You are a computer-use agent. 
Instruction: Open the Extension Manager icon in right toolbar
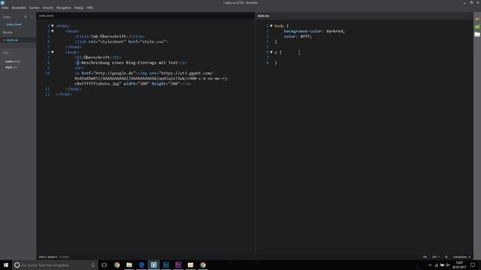pyautogui.click(x=477, y=27)
